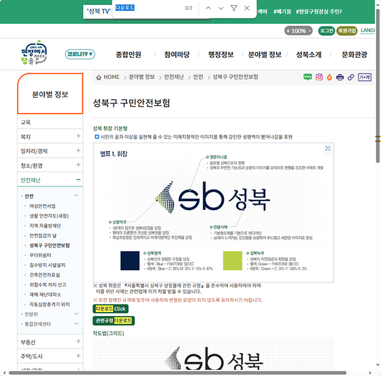This screenshot has width=381, height=376.
Task: Click #현장구청장실 hashtag in the header
Action: pyautogui.click(x=318, y=12)
